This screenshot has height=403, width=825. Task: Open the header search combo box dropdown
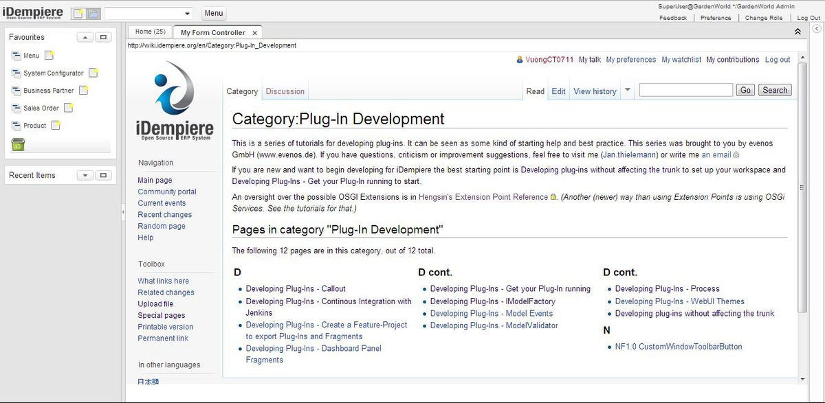[x=188, y=14]
